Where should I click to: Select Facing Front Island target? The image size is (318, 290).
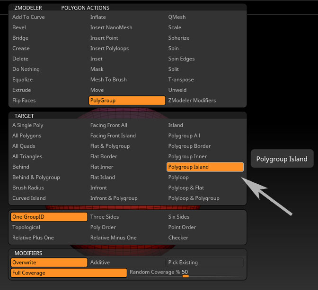113,136
